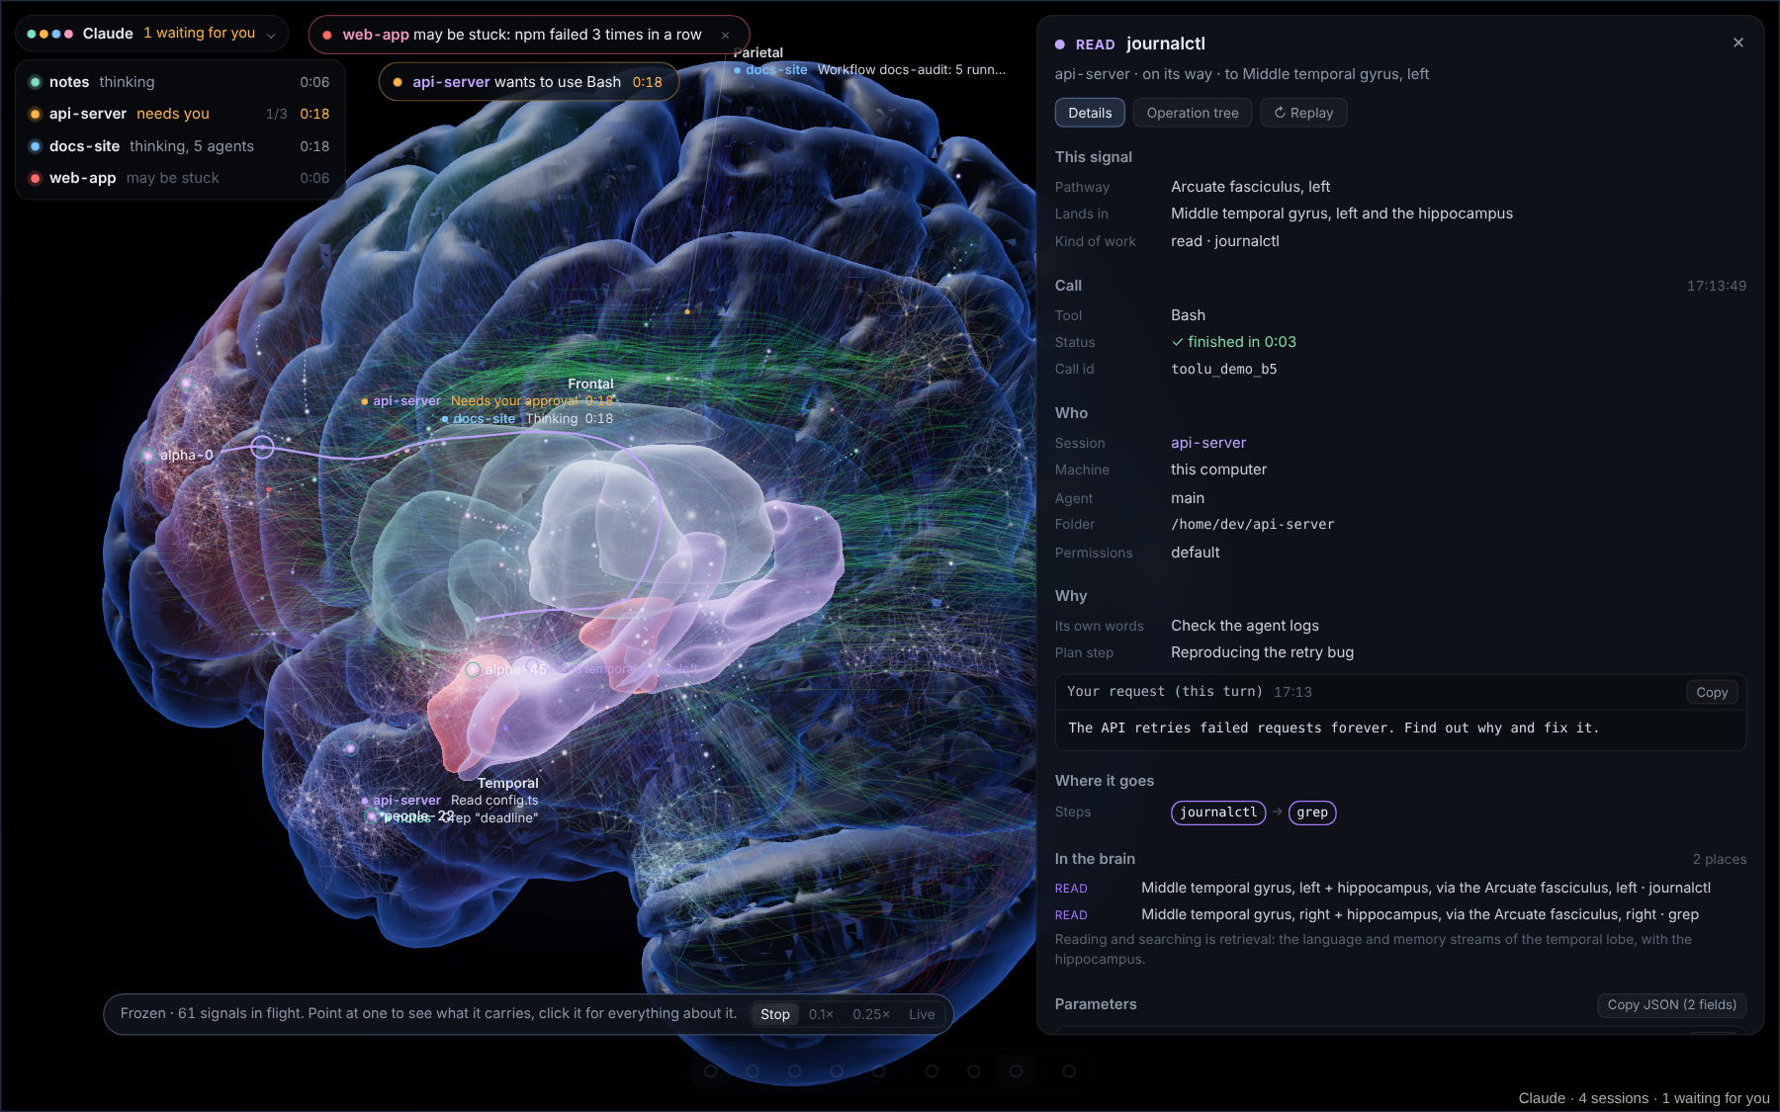Open the api-server session link under Who

click(1208, 443)
